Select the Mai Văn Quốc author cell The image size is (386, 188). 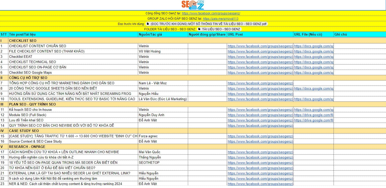(163, 152)
